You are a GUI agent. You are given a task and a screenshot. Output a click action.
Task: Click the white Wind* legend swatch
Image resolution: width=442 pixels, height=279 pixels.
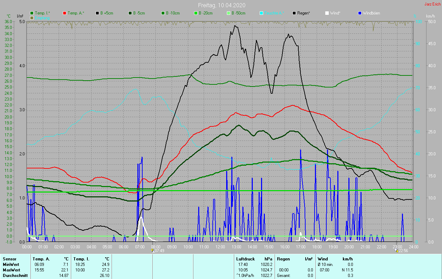click(327, 13)
